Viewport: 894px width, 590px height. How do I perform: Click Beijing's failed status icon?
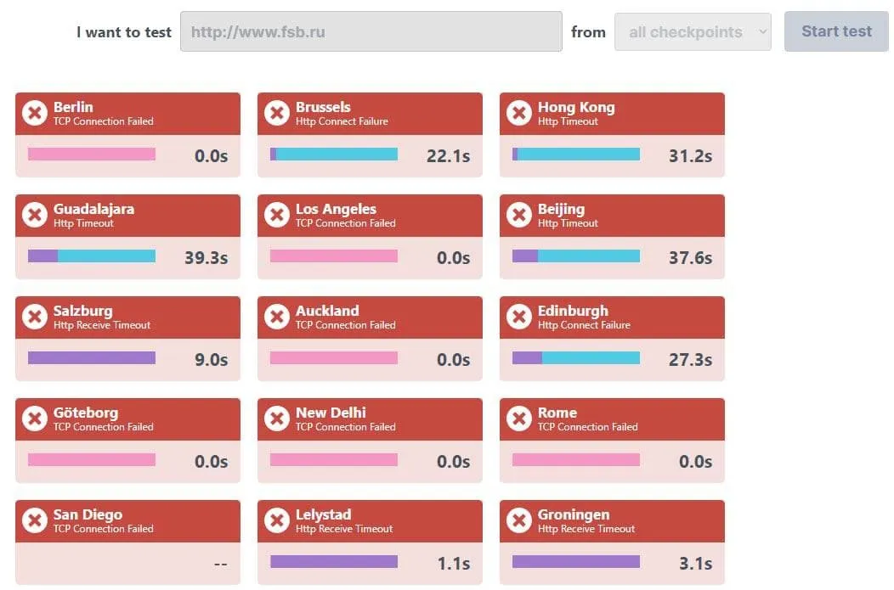point(519,215)
